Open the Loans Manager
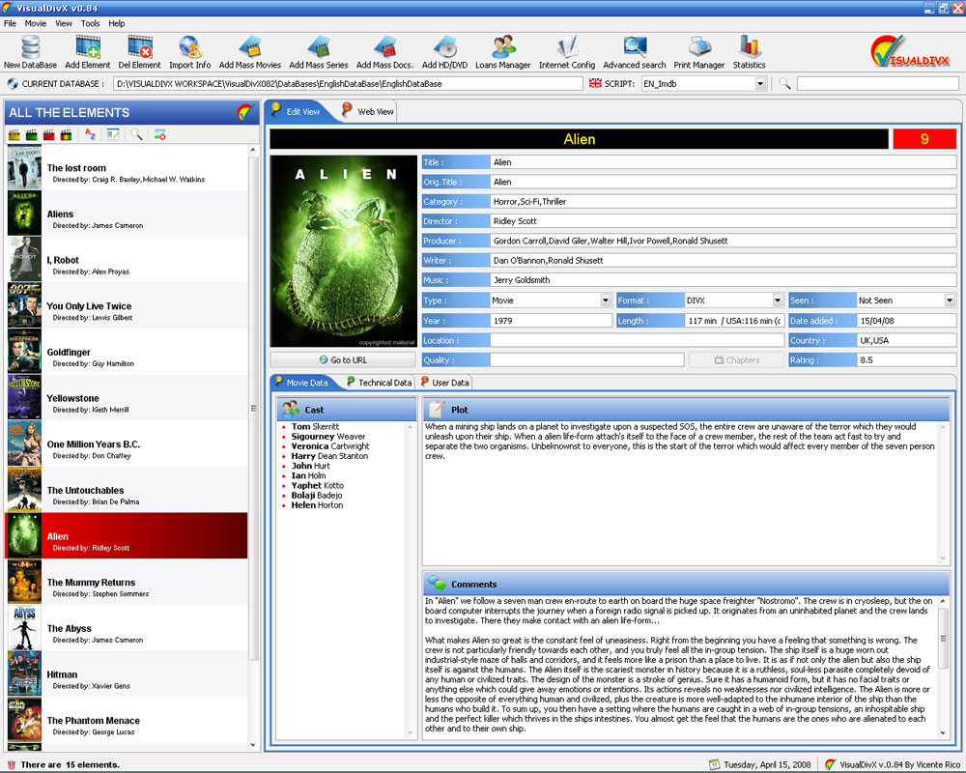 coord(502,52)
